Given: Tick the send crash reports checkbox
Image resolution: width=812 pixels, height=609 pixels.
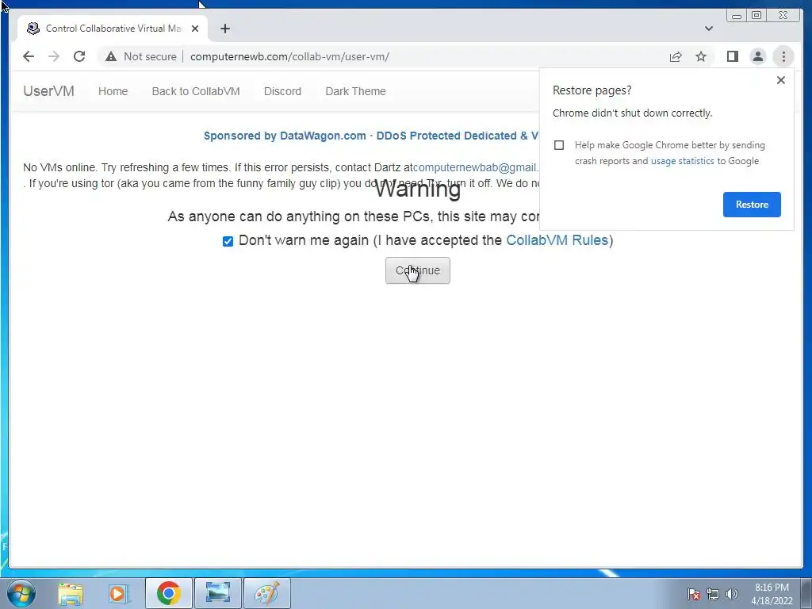Looking at the screenshot, I should 559,145.
